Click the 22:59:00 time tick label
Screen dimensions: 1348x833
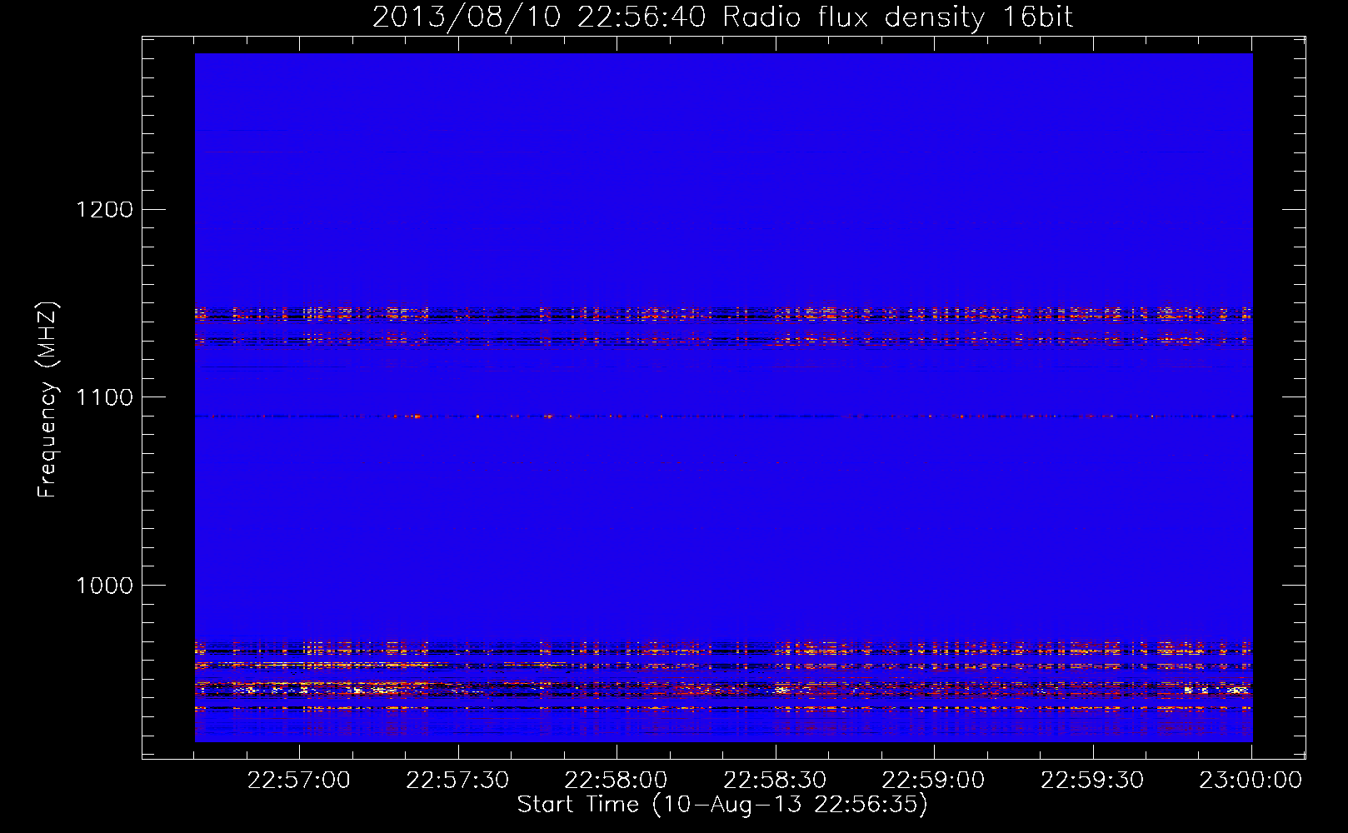click(933, 781)
